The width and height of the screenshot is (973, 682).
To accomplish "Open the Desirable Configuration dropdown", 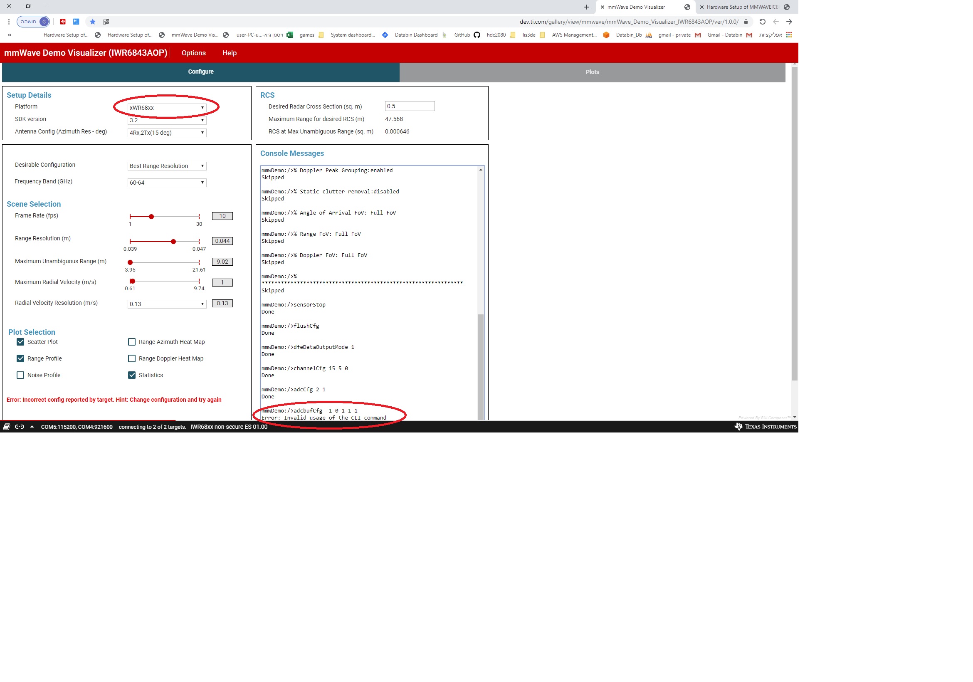I will click(167, 166).
